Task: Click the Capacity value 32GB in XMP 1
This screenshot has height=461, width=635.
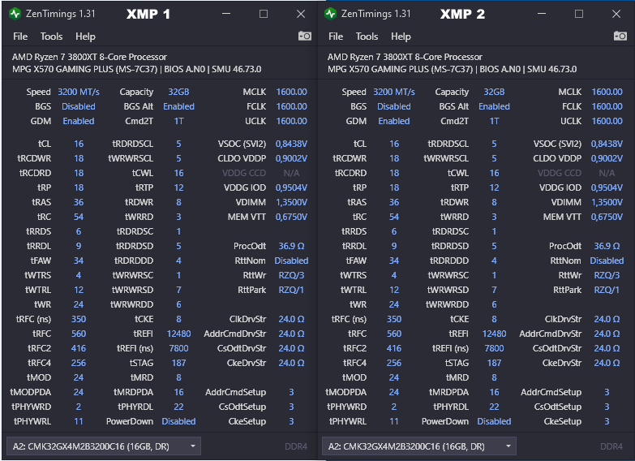Action: tap(178, 92)
